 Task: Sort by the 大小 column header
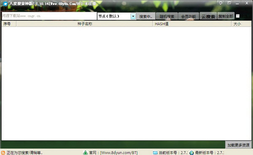coord(242,24)
